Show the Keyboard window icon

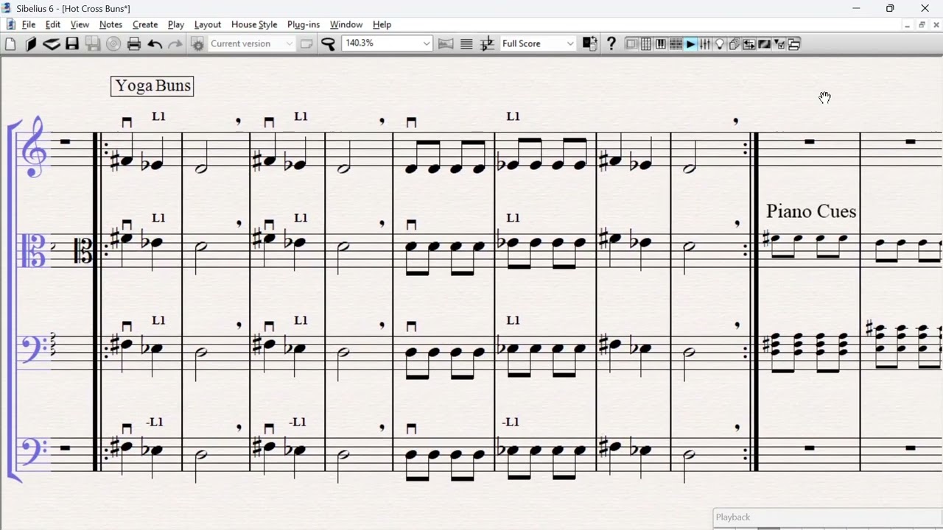click(661, 44)
